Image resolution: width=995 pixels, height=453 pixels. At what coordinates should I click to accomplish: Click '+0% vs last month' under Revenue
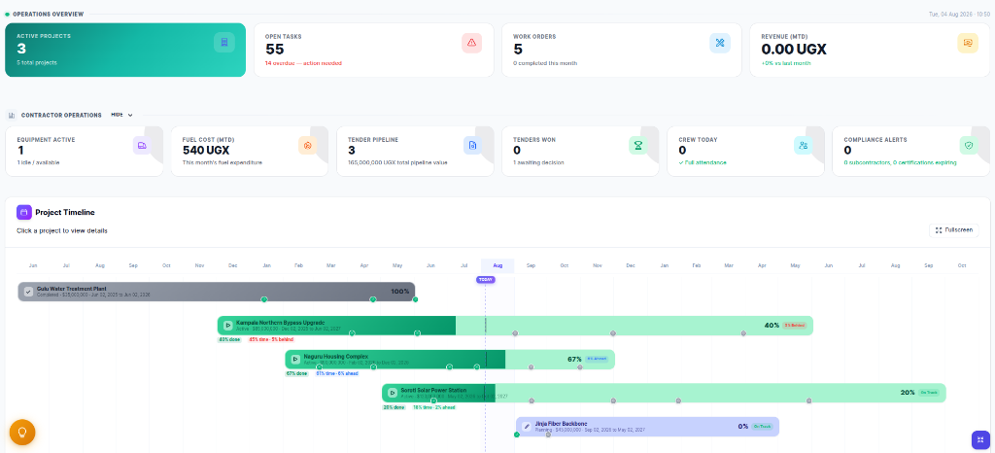click(x=785, y=63)
